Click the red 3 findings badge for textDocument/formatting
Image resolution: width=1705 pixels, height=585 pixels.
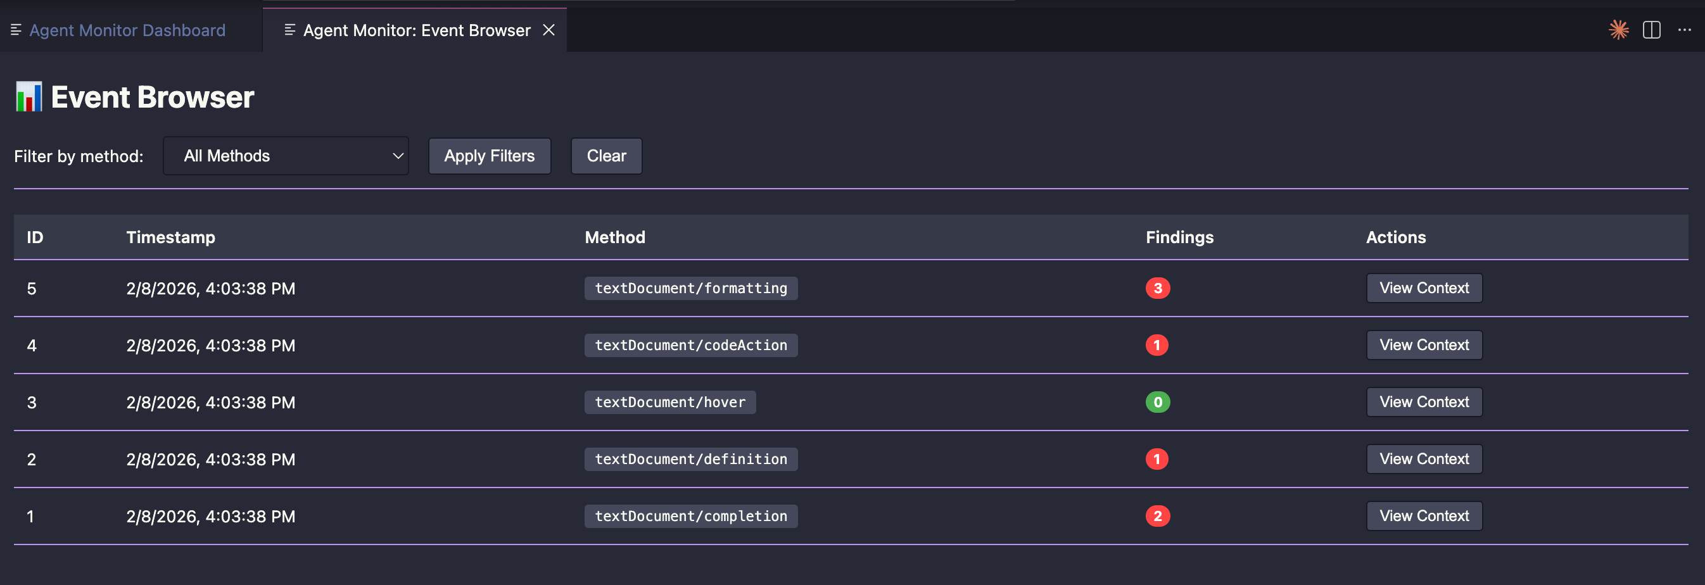click(x=1157, y=288)
